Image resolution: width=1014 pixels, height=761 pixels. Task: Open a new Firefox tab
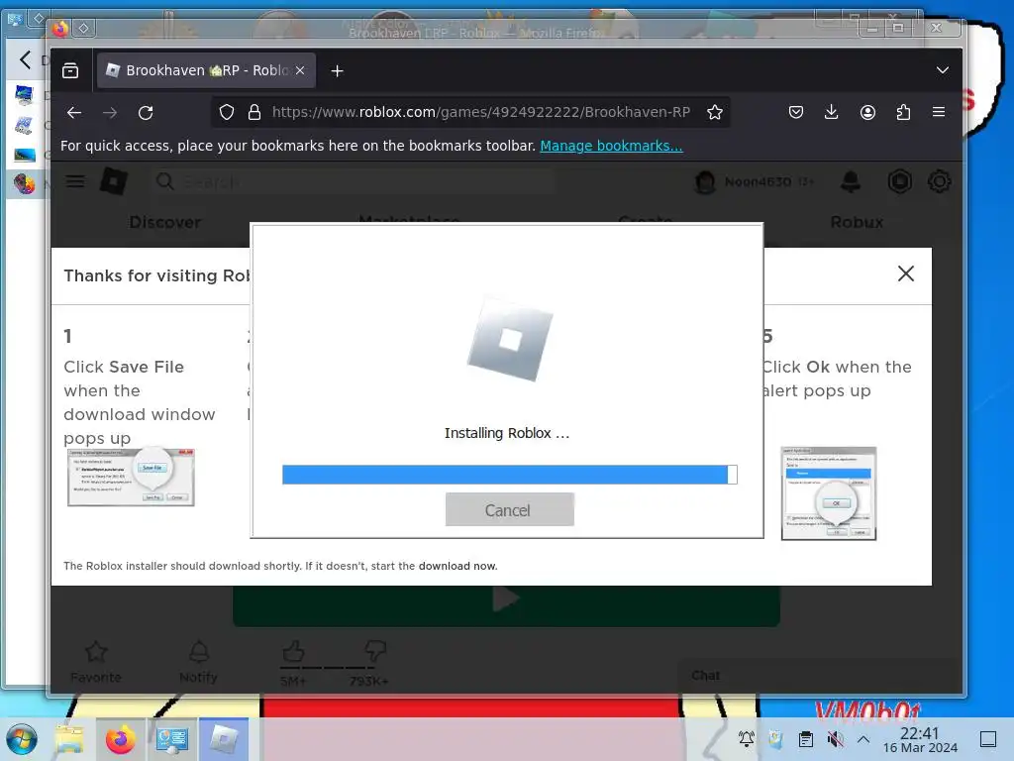click(x=337, y=71)
